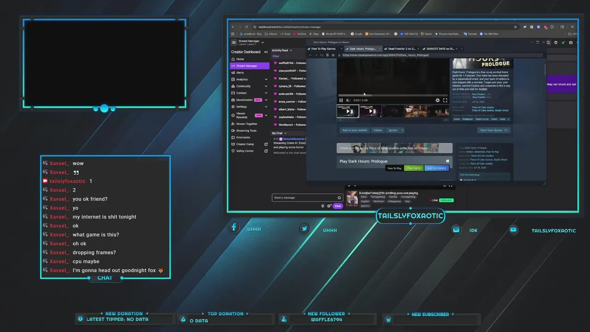Image resolution: width=590 pixels, height=332 pixels.
Task: Click the Steam browser bookmark icon
Action: click(327, 55)
